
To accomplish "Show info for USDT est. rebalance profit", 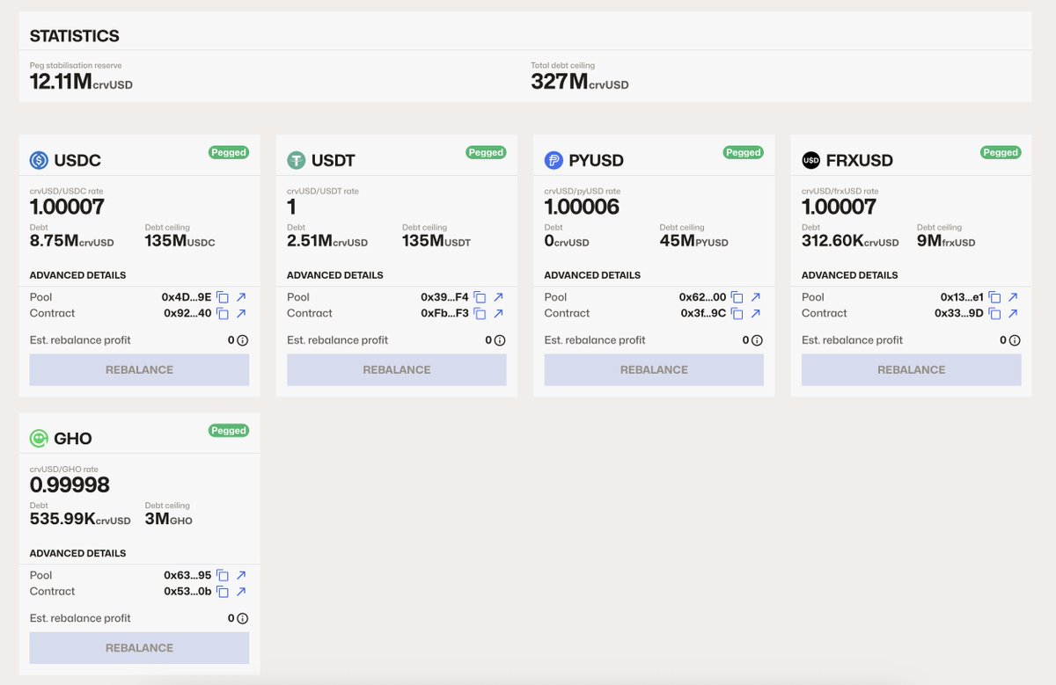I will pos(500,340).
